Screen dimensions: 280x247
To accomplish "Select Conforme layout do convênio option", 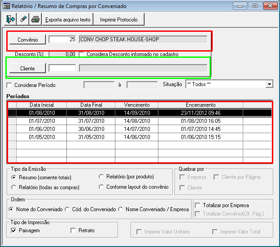I will point(101,187).
